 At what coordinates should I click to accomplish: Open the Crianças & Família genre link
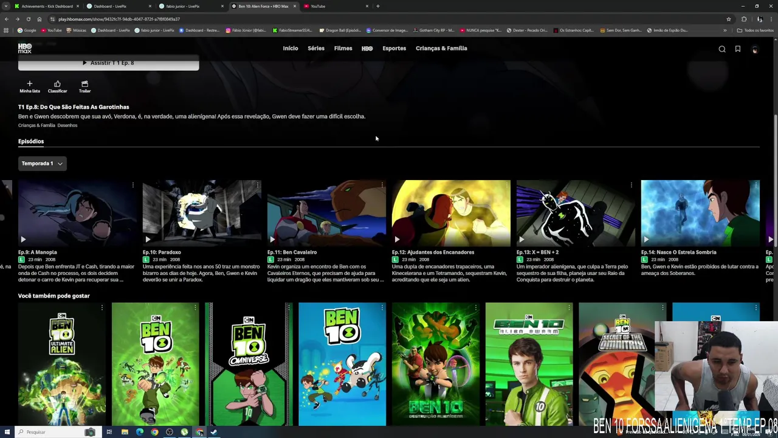(x=36, y=125)
